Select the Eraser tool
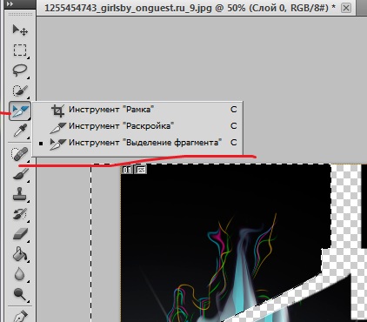Screen dimensions: 367x322 pyautogui.click(x=20, y=234)
